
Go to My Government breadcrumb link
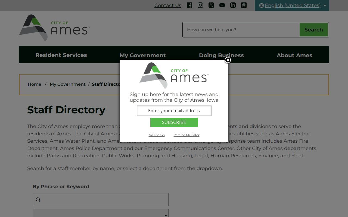pyautogui.click(x=68, y=84)
